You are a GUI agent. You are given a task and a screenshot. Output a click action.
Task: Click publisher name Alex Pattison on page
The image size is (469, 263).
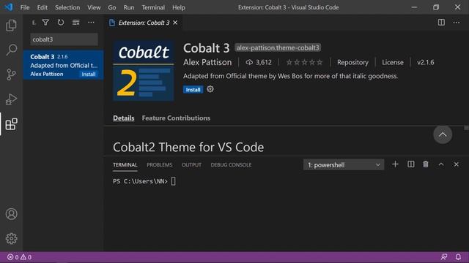pos(207,62)
